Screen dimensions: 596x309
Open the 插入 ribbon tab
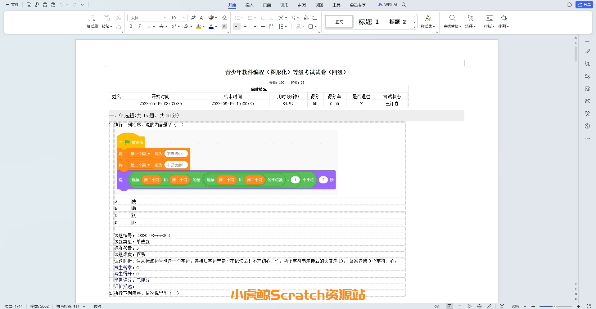[x=250, y=5]
